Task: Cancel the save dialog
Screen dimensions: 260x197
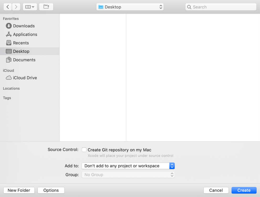Action: [216, 190]
